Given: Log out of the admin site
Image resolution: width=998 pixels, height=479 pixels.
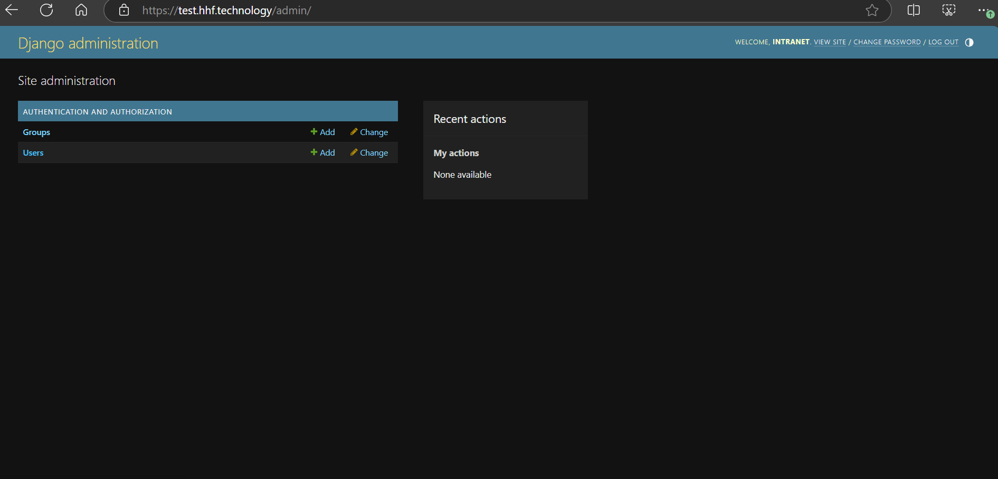Looking at the screenshot, I should [943, 42].
